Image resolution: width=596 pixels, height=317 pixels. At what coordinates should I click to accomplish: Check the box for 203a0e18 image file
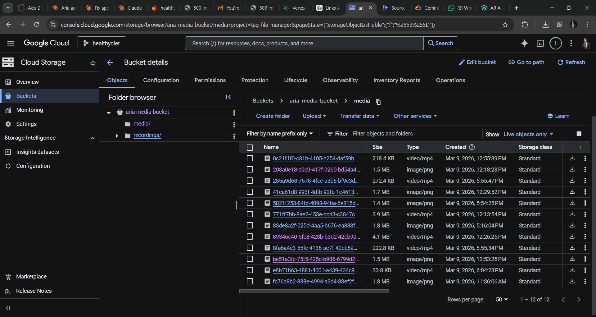pyautogui.click(x=250, y=169)
